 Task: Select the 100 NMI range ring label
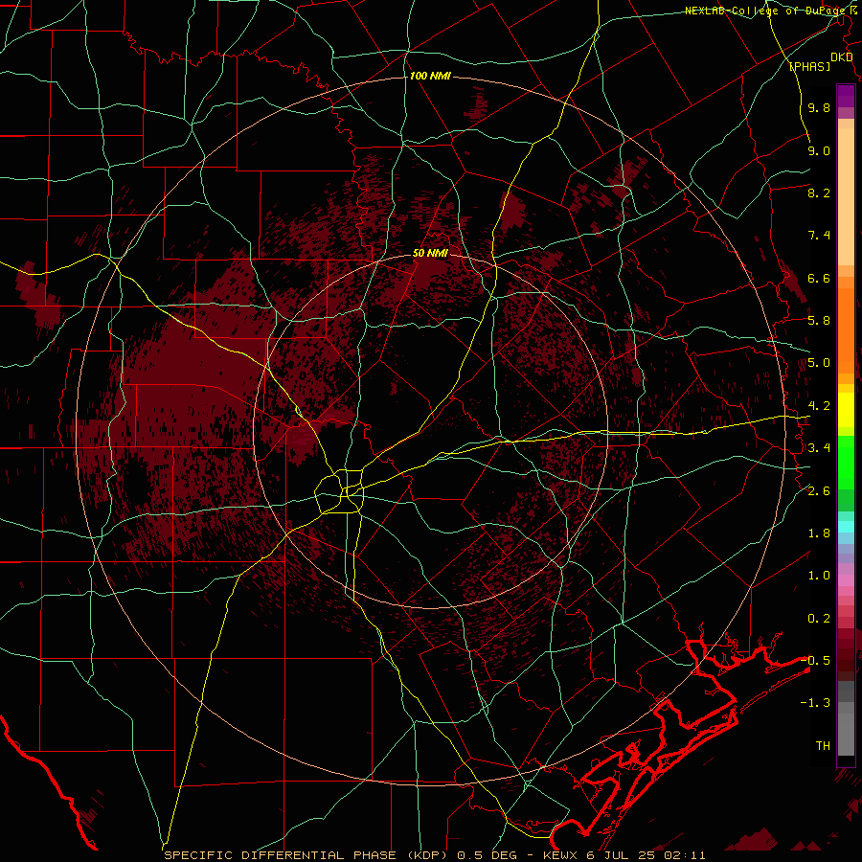point(430,76)
